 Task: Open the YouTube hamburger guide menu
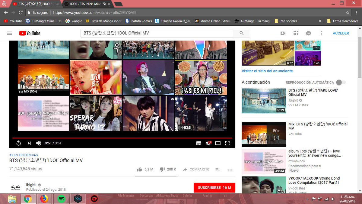[10, 33]
